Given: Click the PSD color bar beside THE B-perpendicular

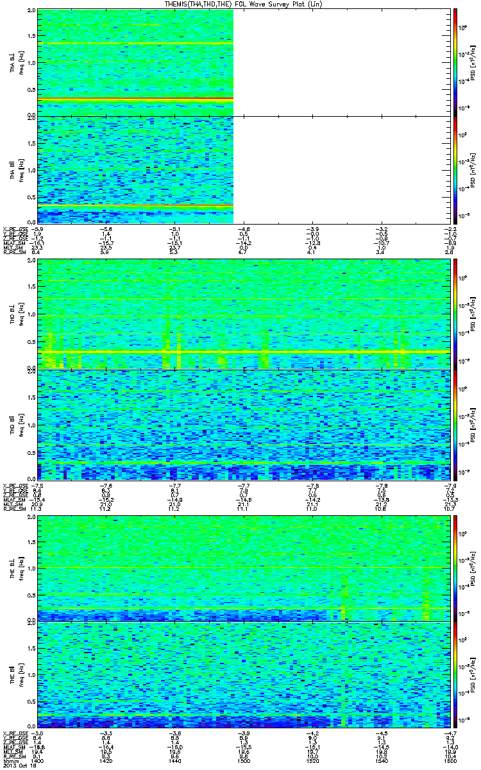Looking at the screenshot, I should click(x=455, y=568).
